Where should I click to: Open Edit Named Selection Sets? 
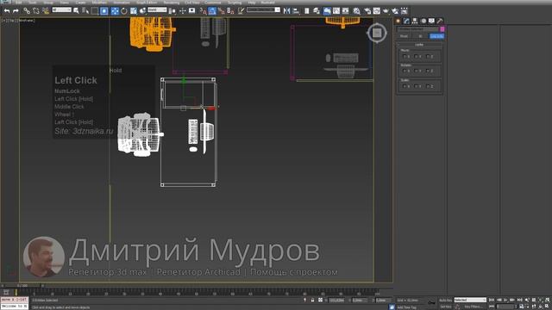pyautogui.click(x=241, y=11)
